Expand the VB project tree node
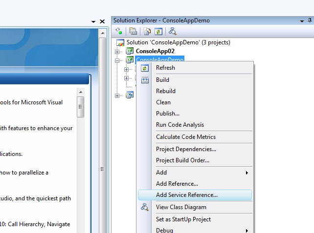This screenshot has width=314, height=233. click(117, 96)
